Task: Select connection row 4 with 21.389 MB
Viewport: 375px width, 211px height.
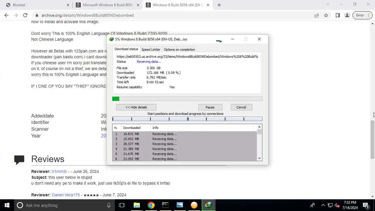Action: (x=185, y=149)
